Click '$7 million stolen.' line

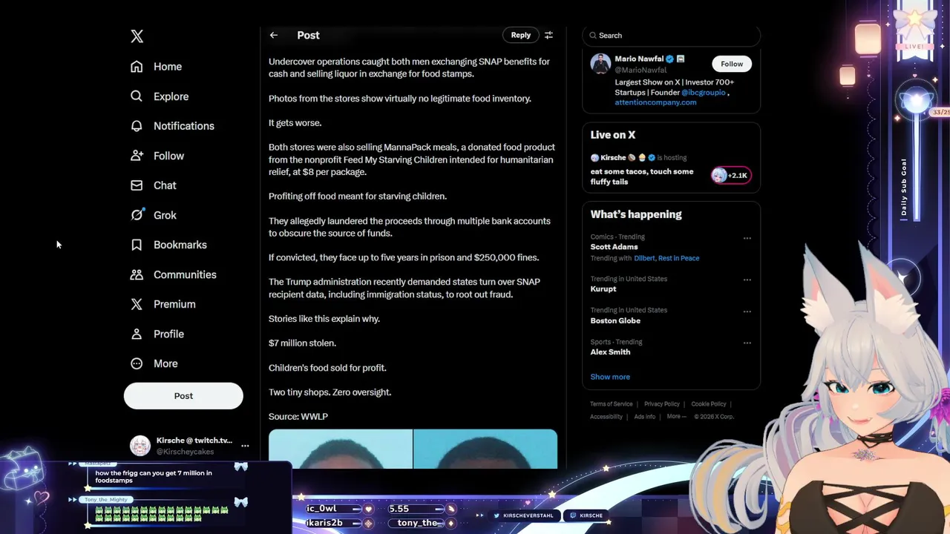302,343
